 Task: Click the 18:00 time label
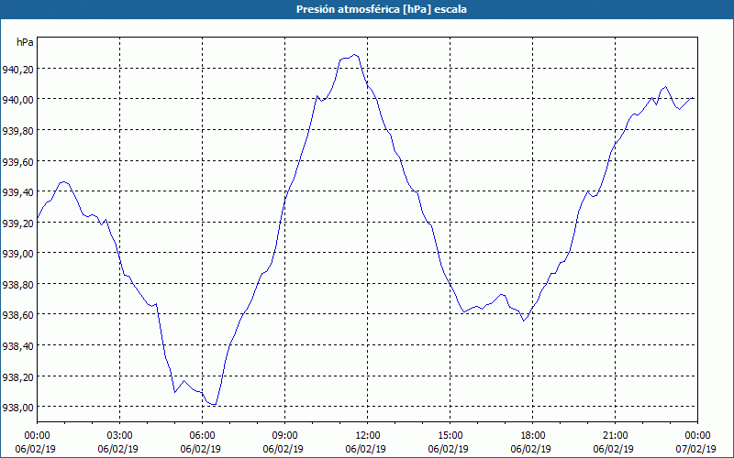pyautogui.click(x=532, y=436)
